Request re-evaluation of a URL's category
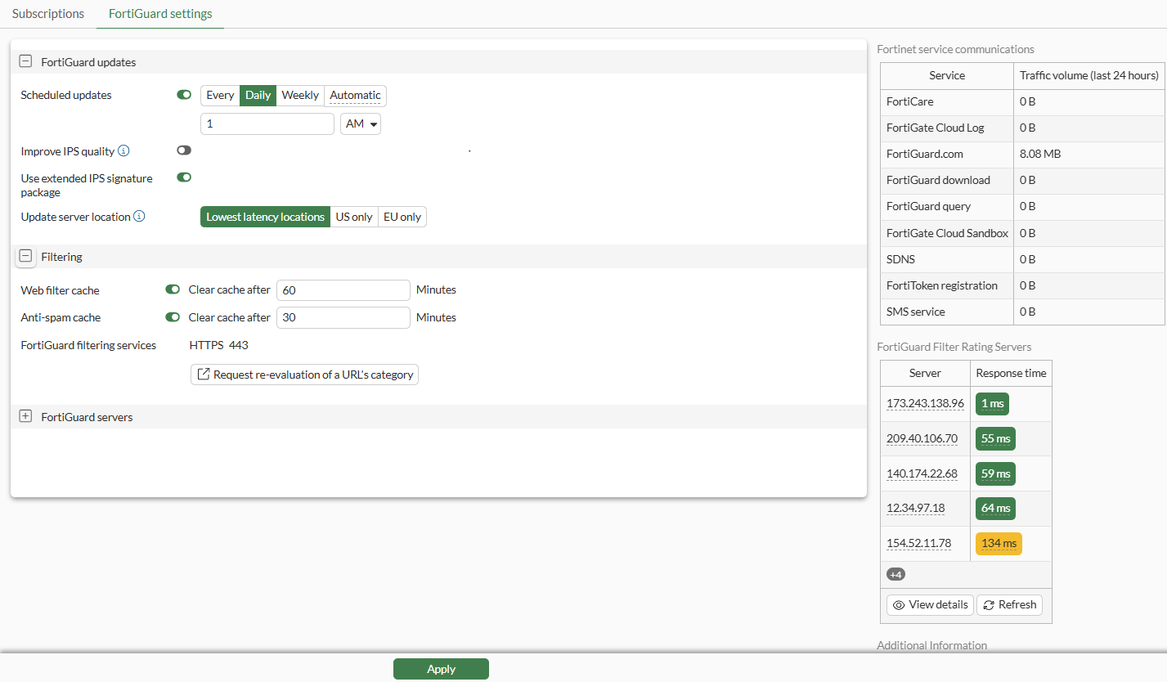The height and width of the screenshot is (682, 1167). tap(304, 375)
